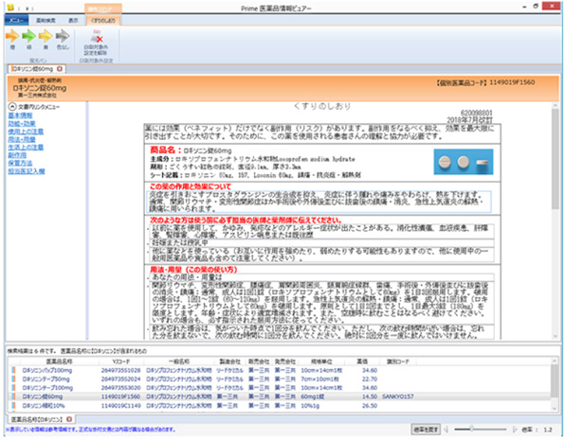Screen dimensions: 565x440
Task: Click the document scrollbar down arrow
Action: (555, 336)
